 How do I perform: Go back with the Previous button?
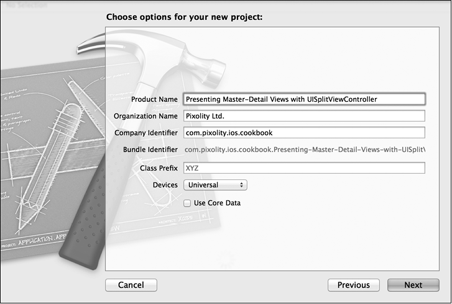(x=353, y=285)
